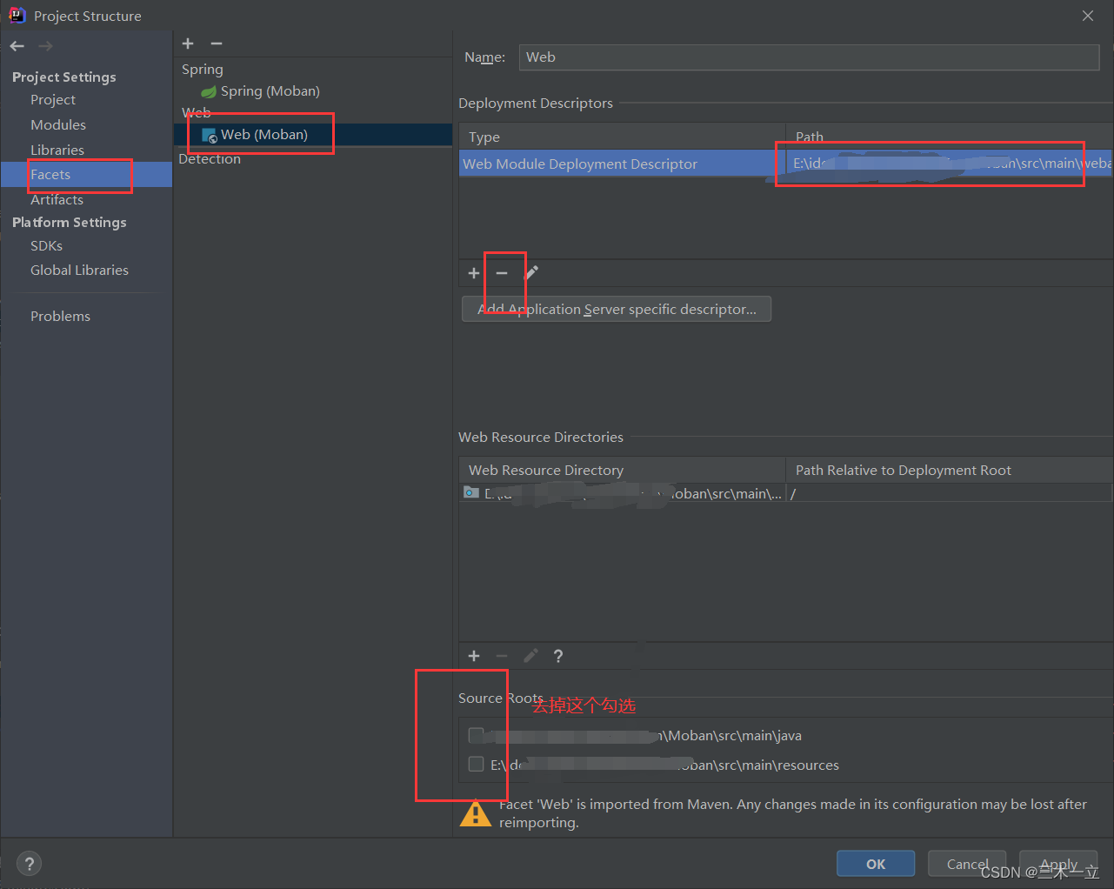Open web resource directories help question mark

click(558, 656)
